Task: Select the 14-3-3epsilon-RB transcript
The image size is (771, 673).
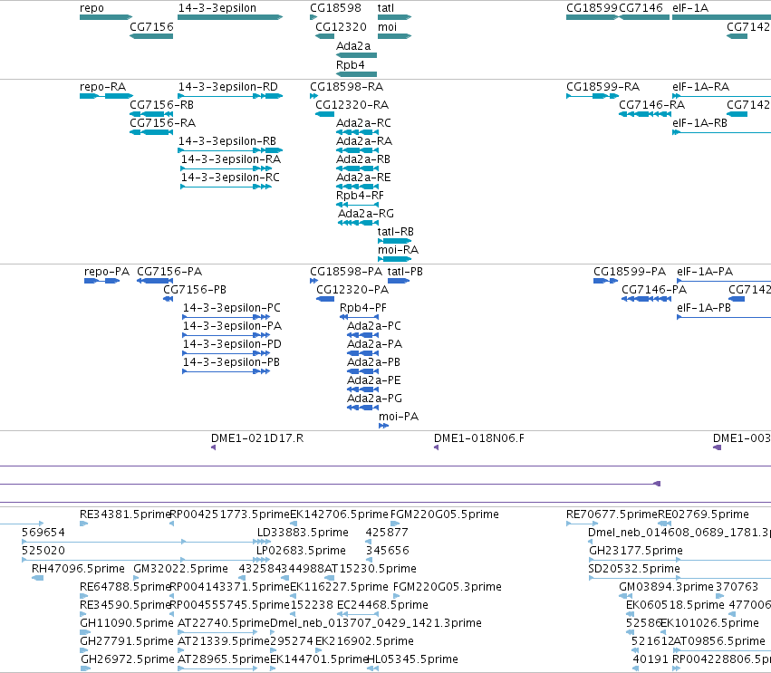Action: click(x=230, y=150)
